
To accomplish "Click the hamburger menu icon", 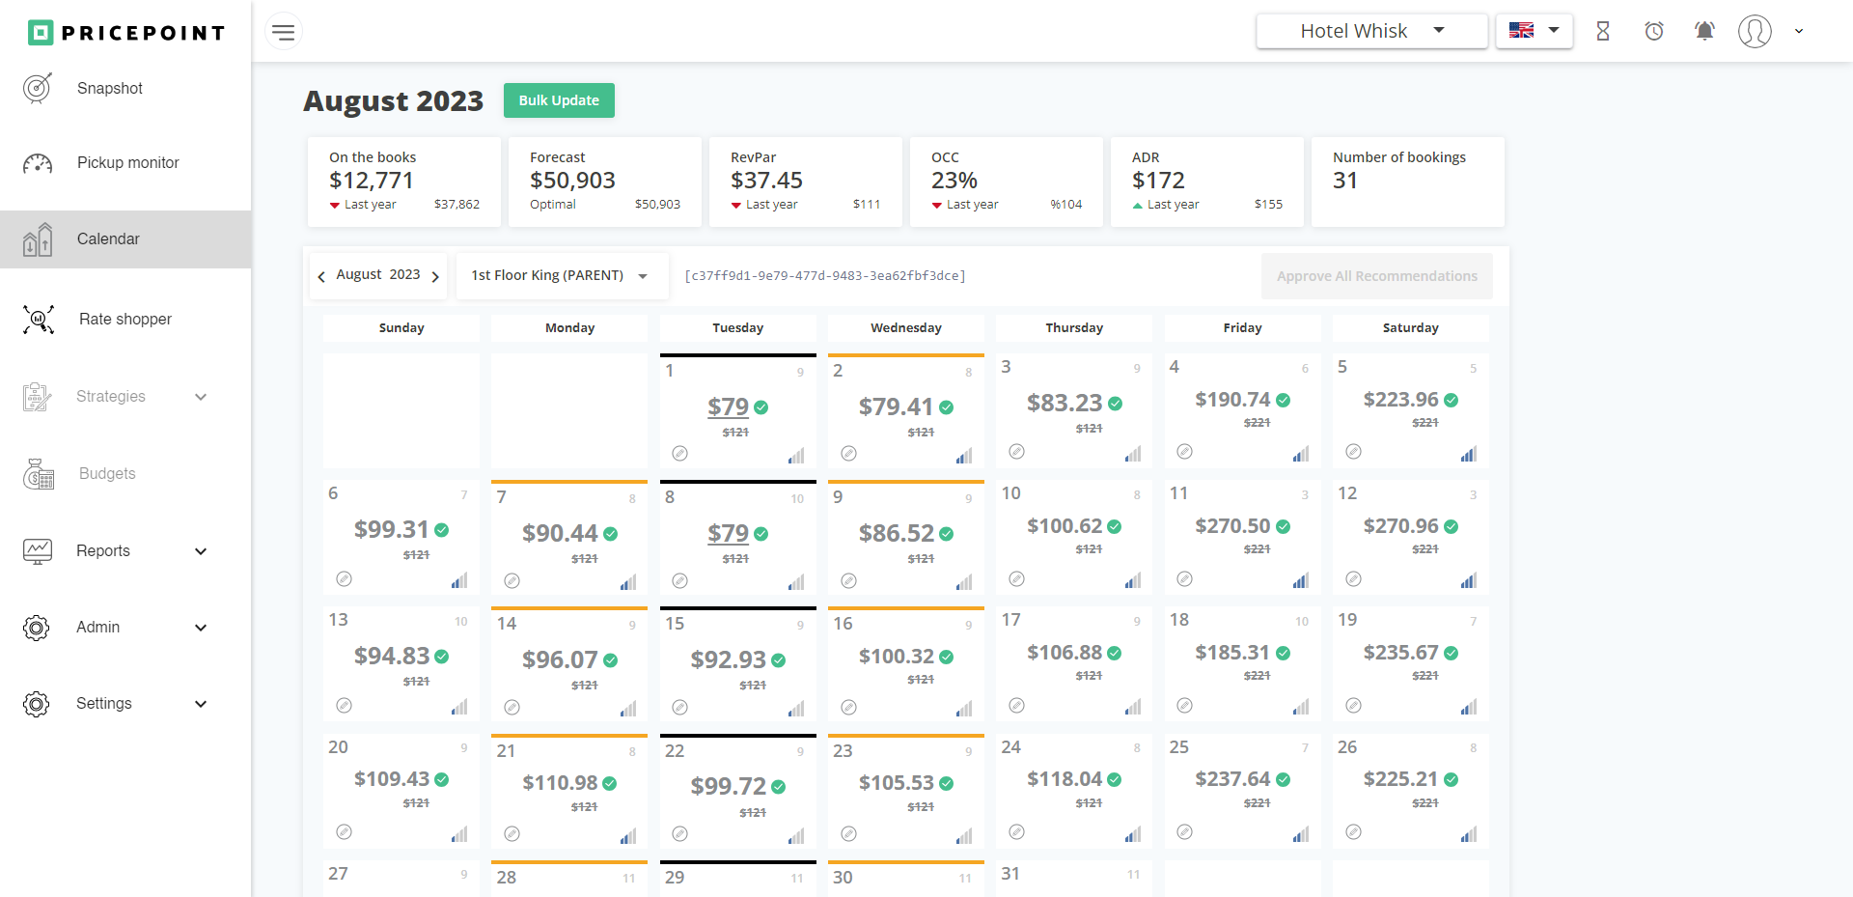I will 283,32.
